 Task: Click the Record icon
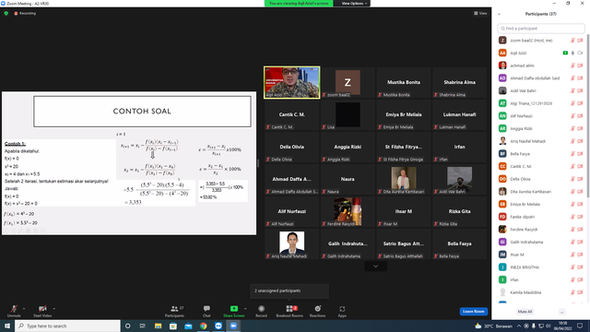pyautogui.click(x=261, y=309)
